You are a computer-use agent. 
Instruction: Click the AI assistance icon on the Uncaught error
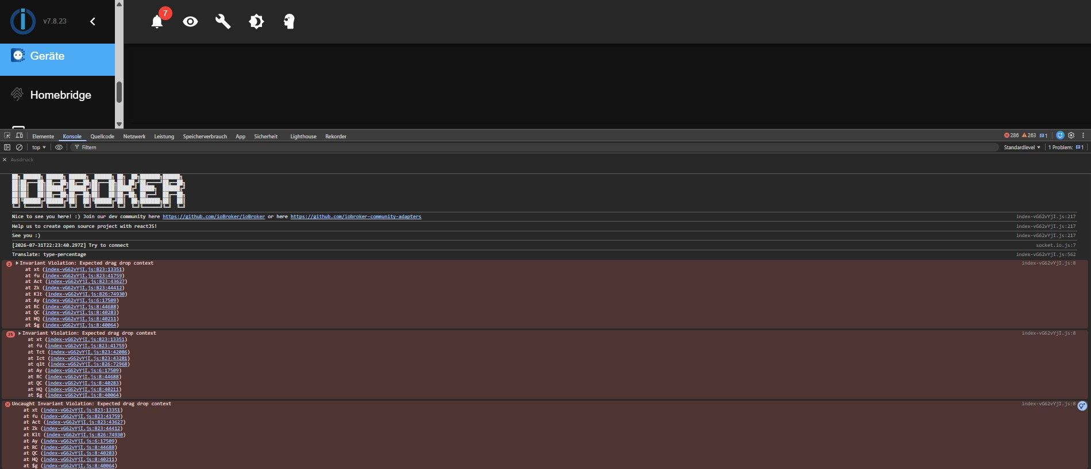(1082, 406)
